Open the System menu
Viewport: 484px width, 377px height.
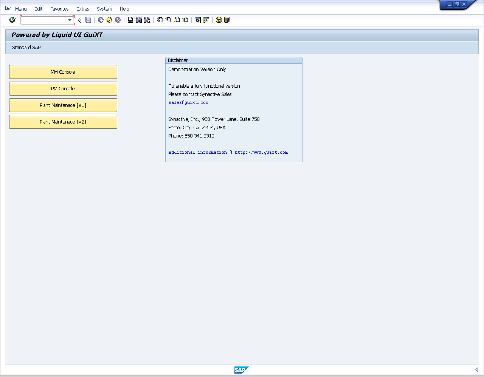coord(104,9)
